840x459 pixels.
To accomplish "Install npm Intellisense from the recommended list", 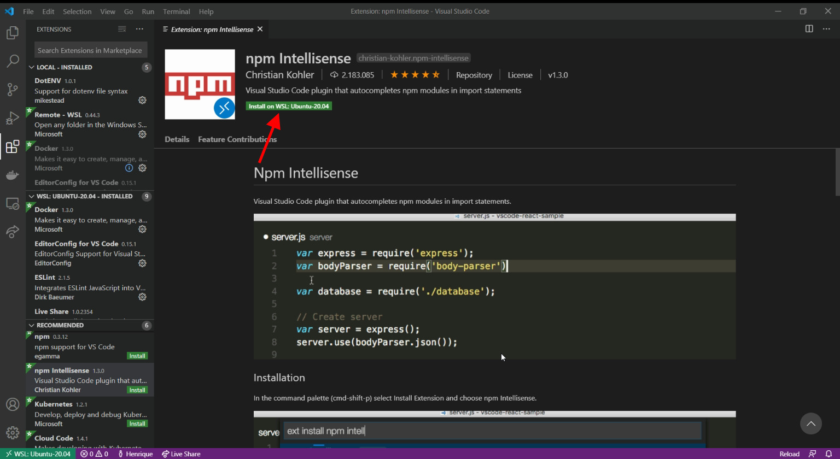I will pyautogui.click(x=137, y=390).
